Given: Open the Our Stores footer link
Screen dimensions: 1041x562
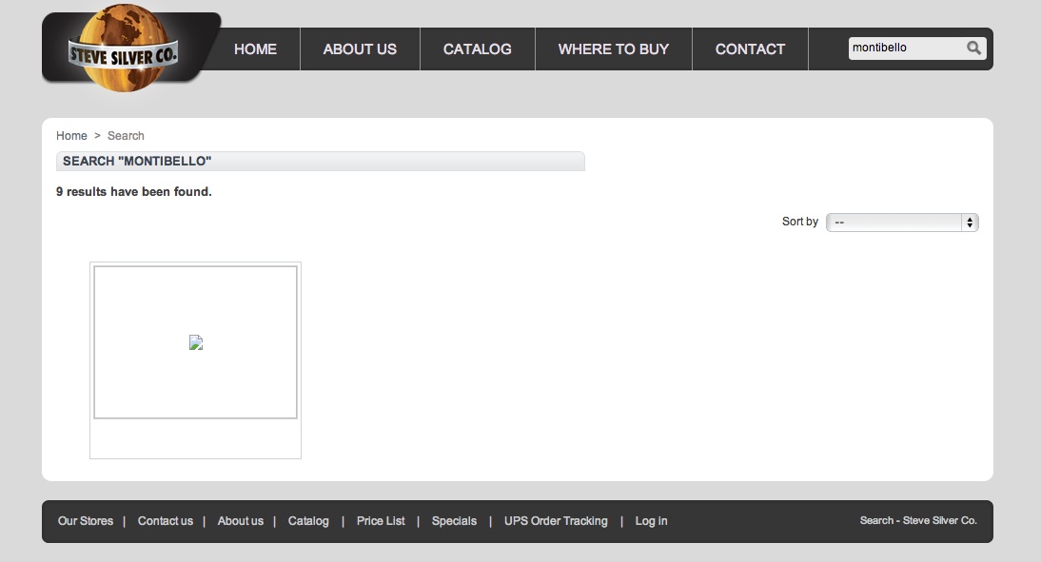Looking at the screenshot, I should coord(86,521).
